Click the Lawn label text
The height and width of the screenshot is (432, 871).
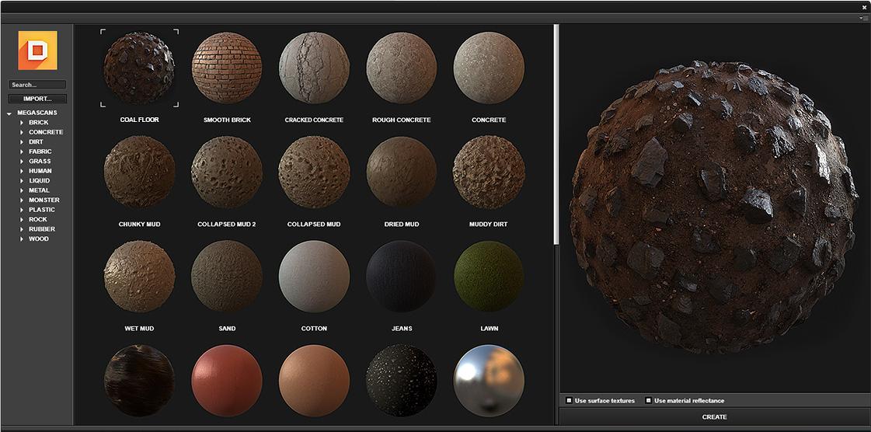click(489, 329)
